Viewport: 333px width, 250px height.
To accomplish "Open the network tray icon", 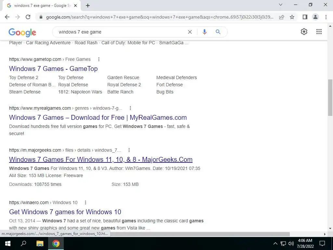I will 283,243.
